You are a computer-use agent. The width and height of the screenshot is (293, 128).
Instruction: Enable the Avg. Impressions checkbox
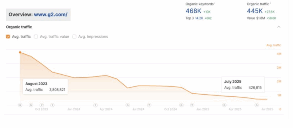(x=74, y=37)
